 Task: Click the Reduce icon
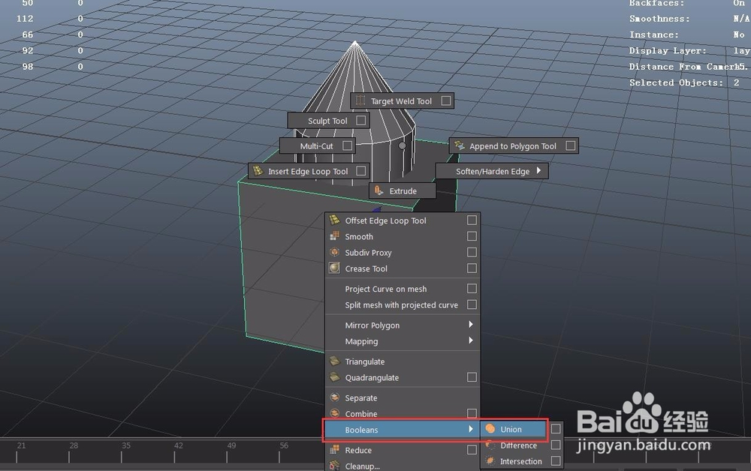tap(334, 449)
